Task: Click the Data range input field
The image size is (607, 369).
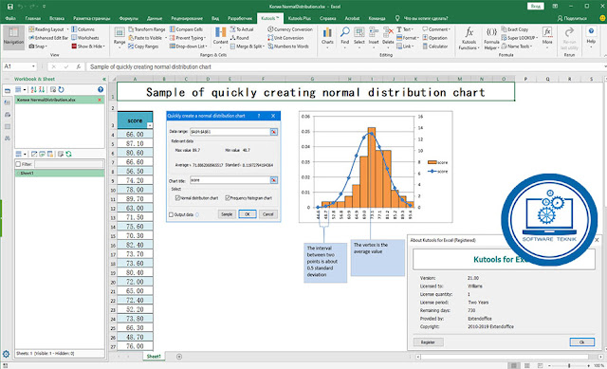Action: click(x=230, y=132)
